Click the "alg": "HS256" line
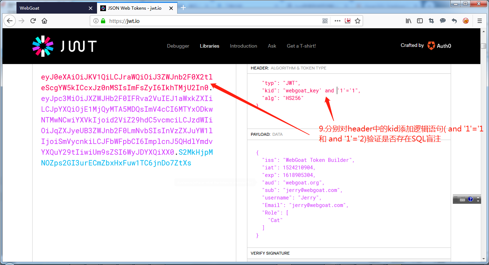This screenshot has width=489, height=265. coord(283,98)
